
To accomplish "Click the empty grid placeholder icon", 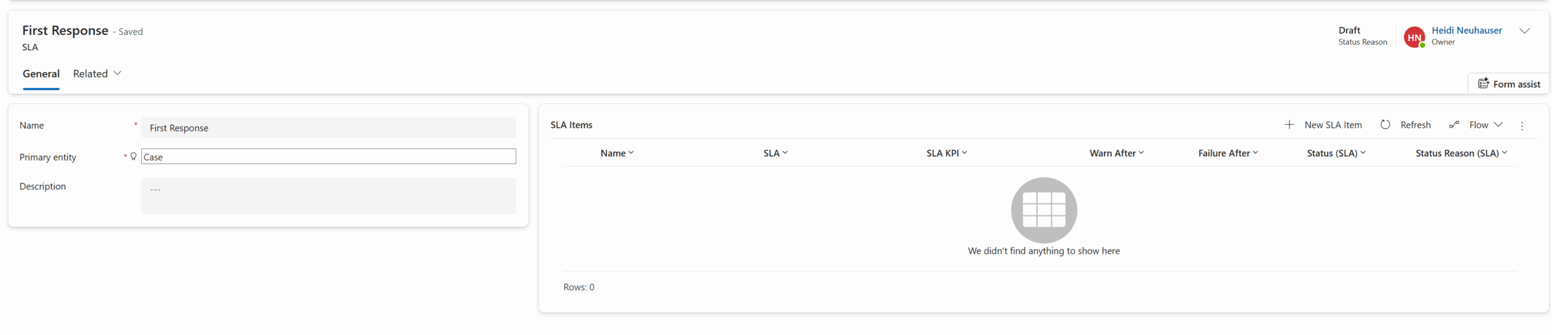I will pyautogui.click(x=1043, y=210).
